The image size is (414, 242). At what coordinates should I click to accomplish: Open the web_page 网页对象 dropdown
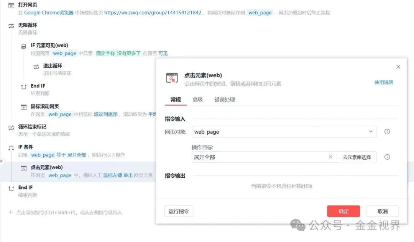click(x=370, y=132)
